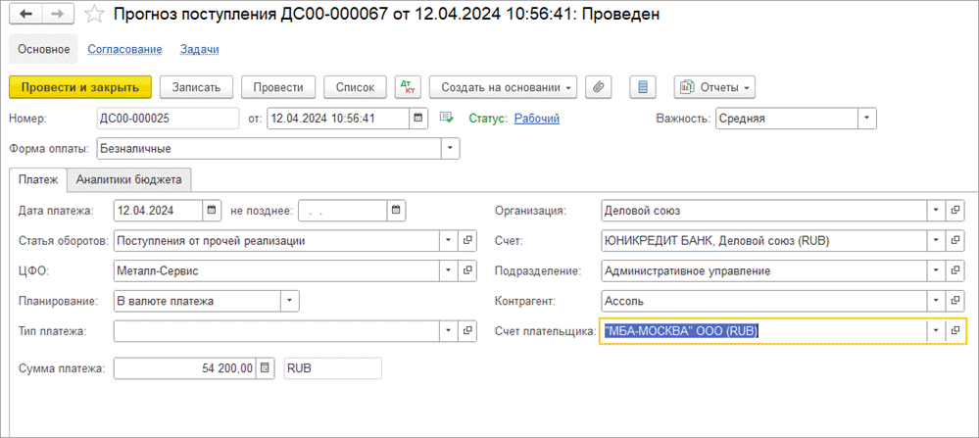Image resolution: width=979 pixels, height=438 pixels.
Task: Click the back navigation arrow
Action: (x=25, y=15)
